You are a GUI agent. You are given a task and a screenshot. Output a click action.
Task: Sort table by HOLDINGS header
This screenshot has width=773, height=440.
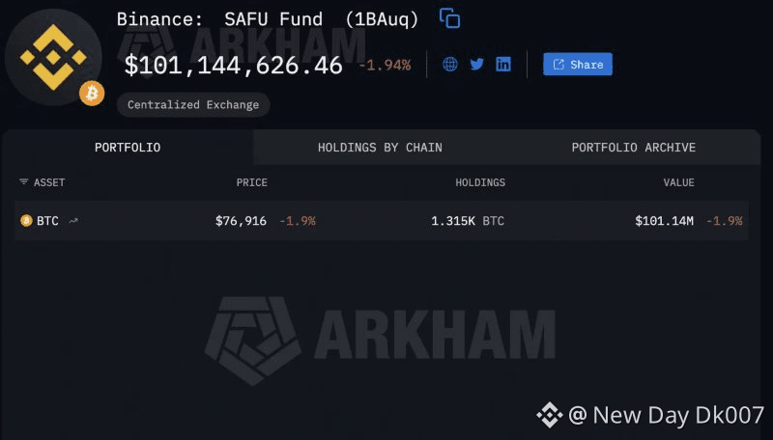tap(480, 182)
